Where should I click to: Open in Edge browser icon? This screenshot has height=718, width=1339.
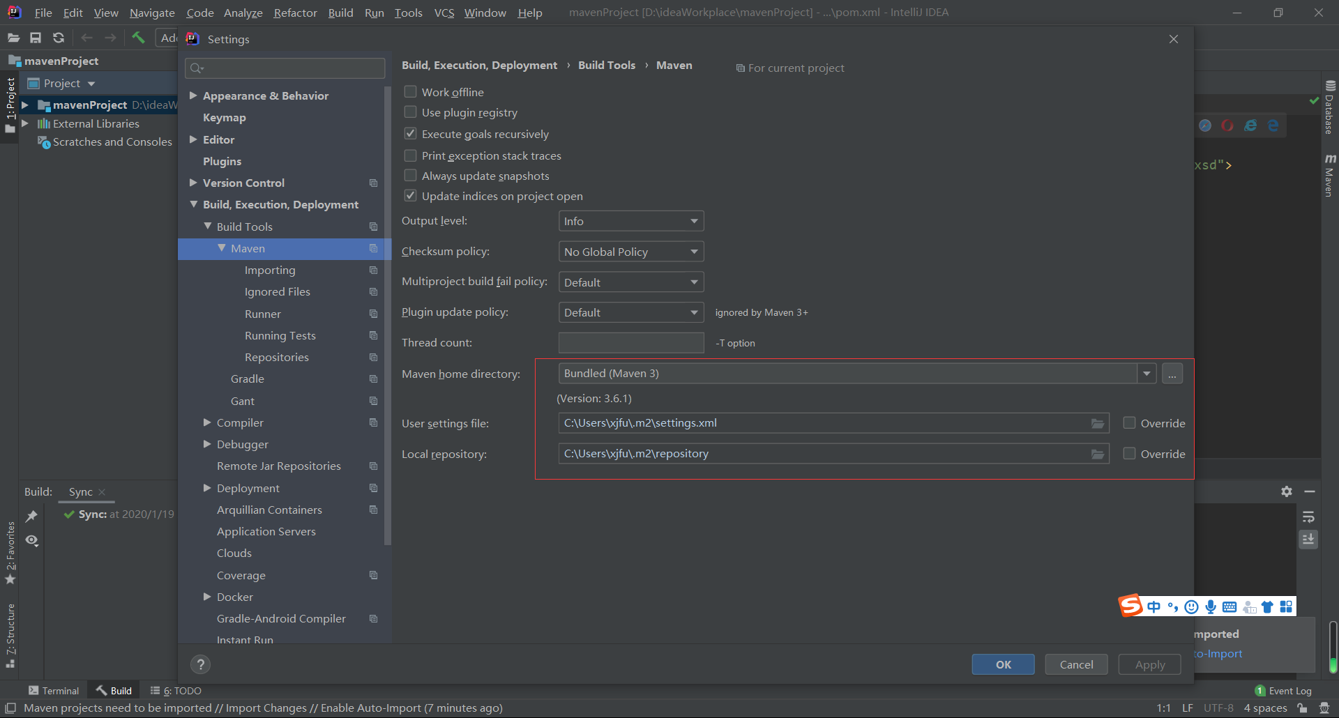point(1273,125)
